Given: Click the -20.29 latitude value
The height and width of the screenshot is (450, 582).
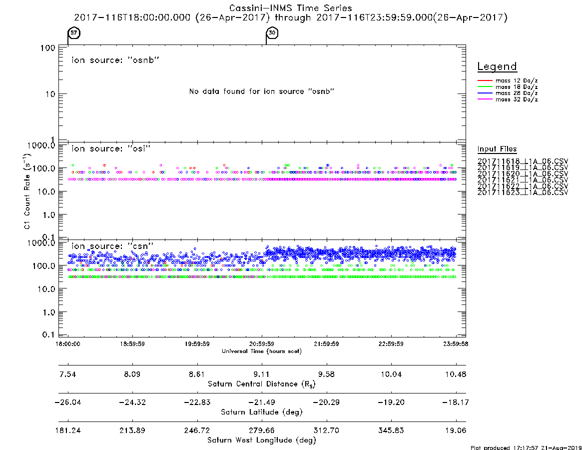Looking at the screenshot, I should (326, 402).
